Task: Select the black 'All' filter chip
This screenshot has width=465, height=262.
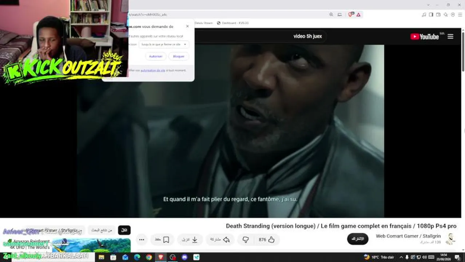Action: pyautogui.click(x=124, y=230)
